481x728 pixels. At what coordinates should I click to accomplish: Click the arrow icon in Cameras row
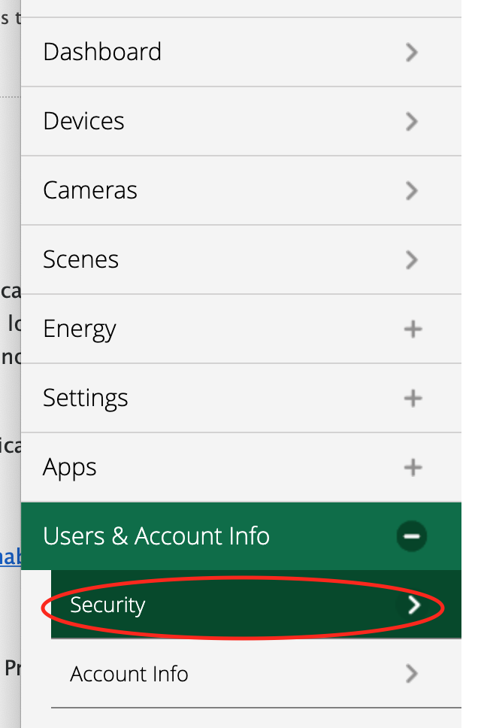411,190
